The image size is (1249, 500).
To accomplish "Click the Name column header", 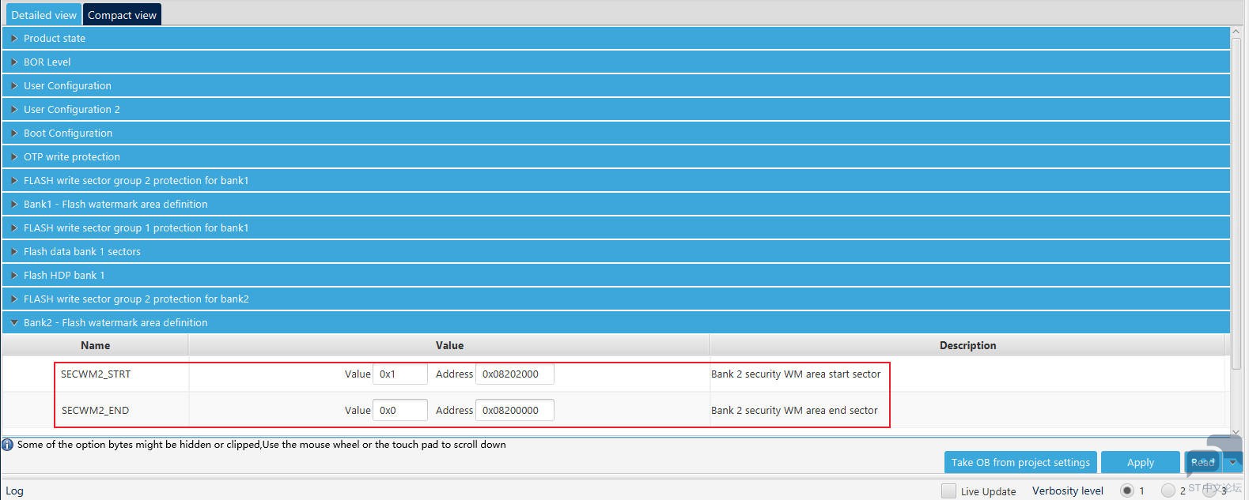I will pos(95,345).
